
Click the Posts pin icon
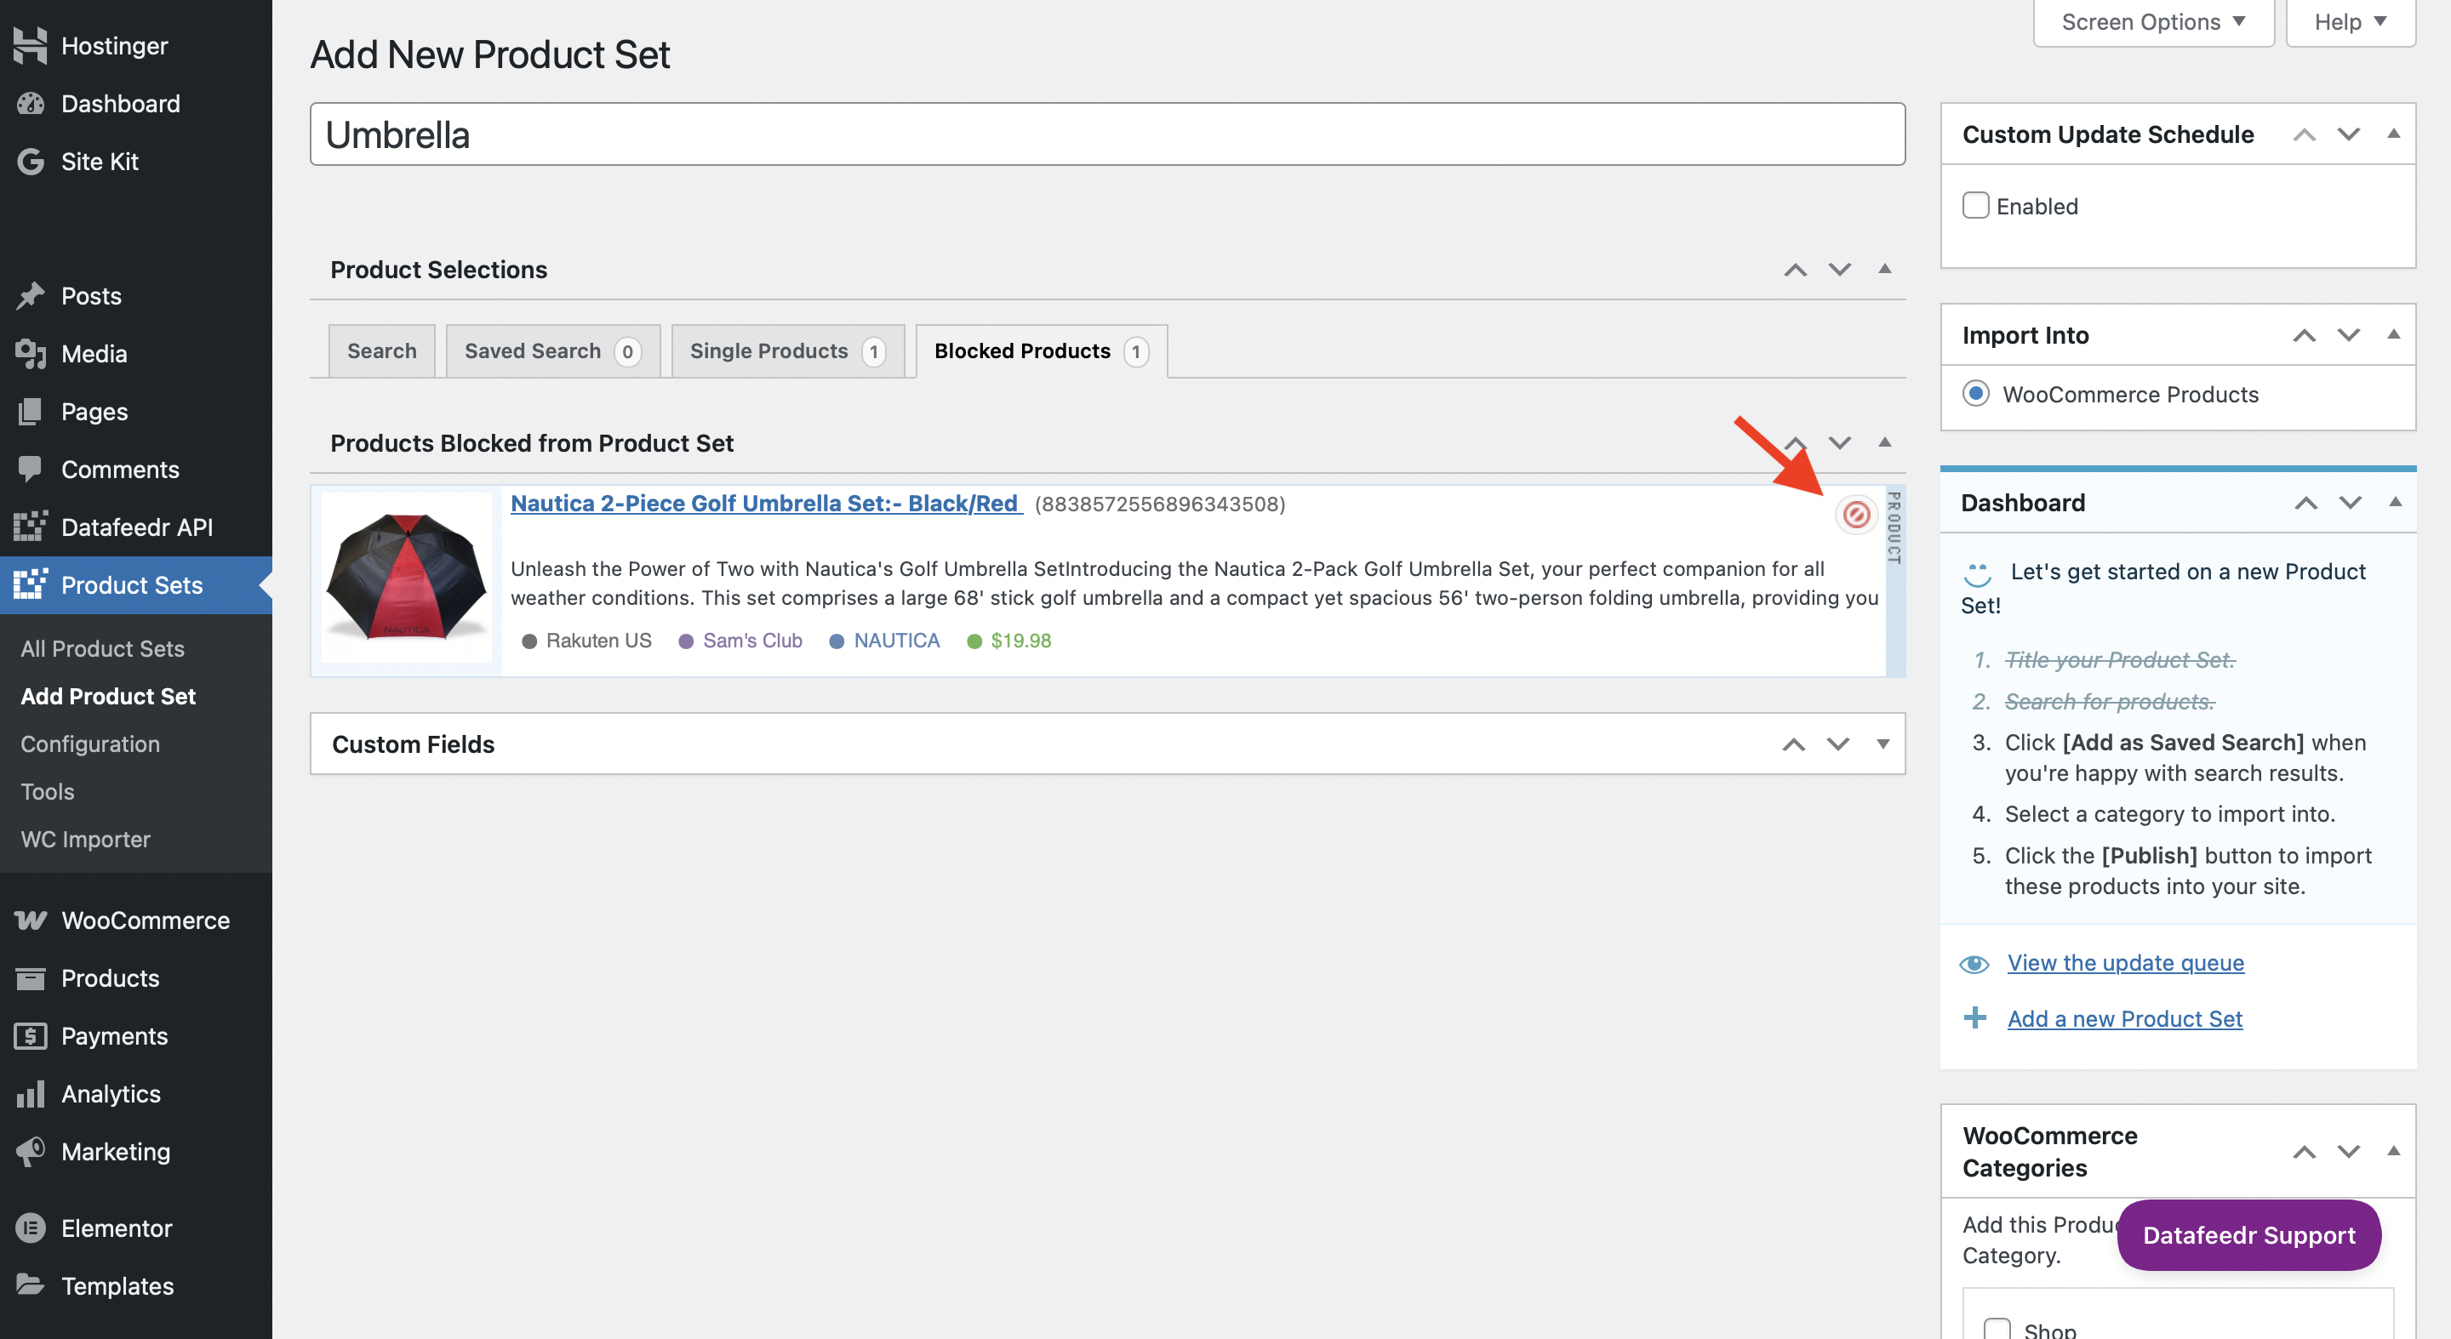(31, 296)
